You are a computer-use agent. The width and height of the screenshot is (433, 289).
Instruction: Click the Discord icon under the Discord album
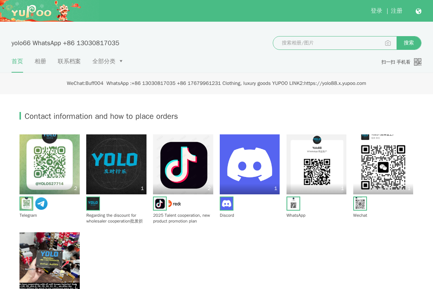click(227, 203)
